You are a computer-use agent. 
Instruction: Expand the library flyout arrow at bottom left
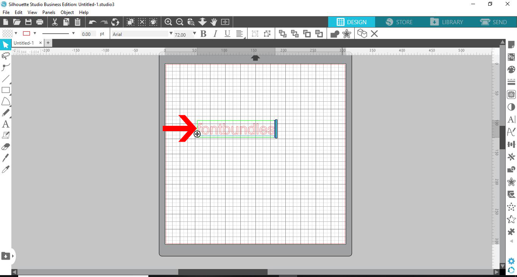pos(13,256)
